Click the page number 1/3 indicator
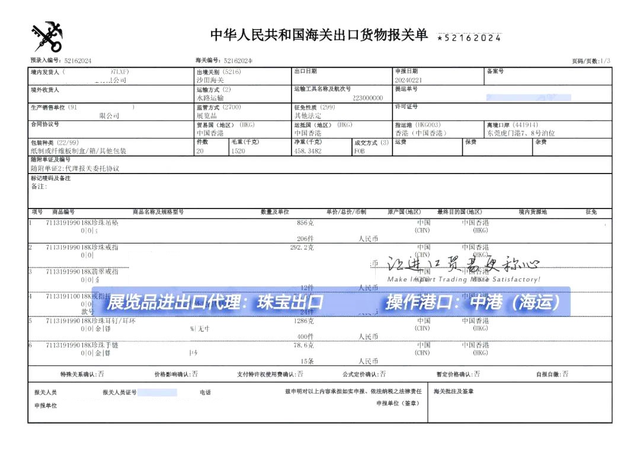 604,61
